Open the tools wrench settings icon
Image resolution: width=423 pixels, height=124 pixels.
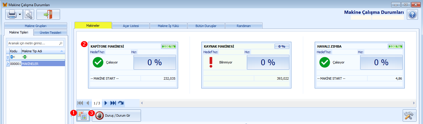409,115
